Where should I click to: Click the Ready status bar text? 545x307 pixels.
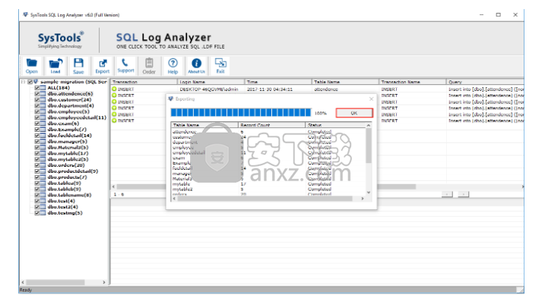coord(26,290)
